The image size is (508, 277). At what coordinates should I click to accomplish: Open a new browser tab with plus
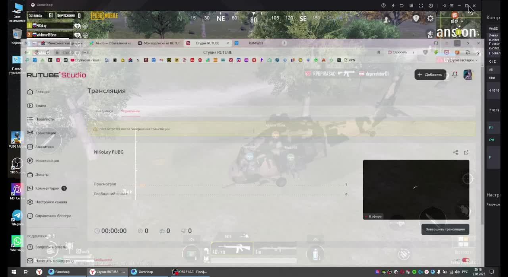[284, 43]
